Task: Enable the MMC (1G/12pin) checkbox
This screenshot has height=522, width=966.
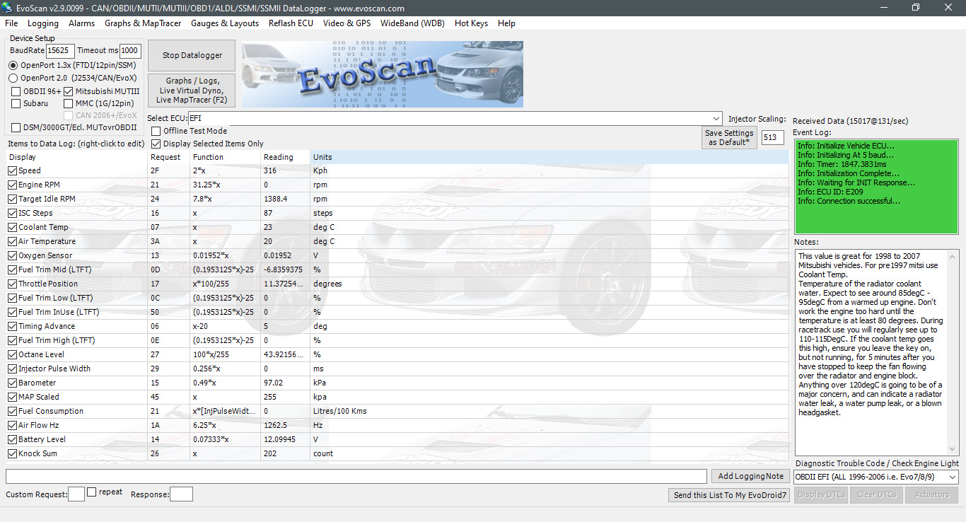Action: tap(69, 104)
